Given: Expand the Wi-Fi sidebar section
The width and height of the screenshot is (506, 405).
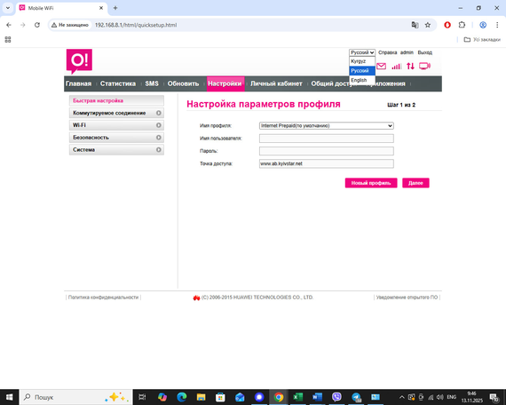Looking at the screenshot, I should pos(116,125).
